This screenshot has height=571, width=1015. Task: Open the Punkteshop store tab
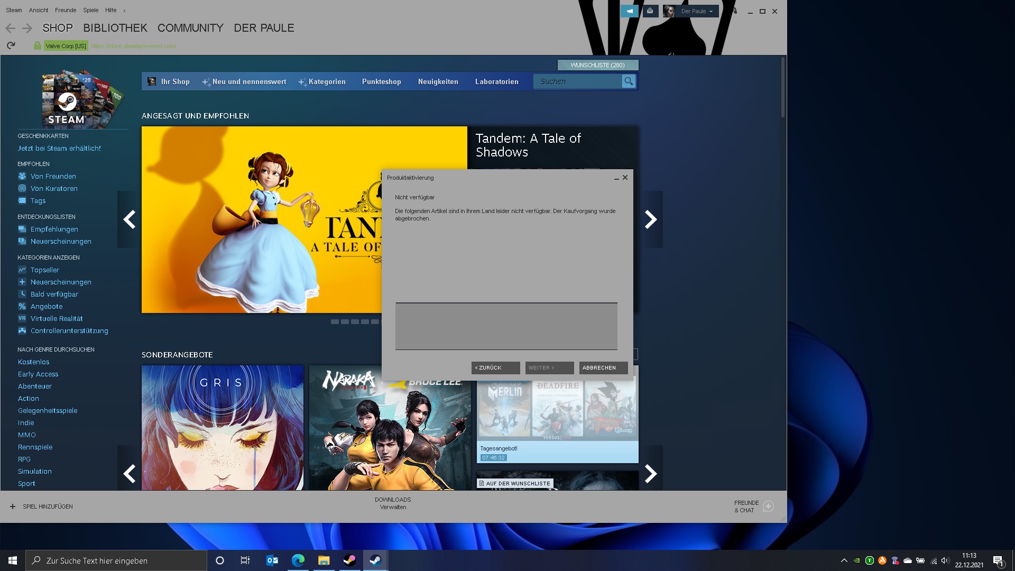coord(382,82)
